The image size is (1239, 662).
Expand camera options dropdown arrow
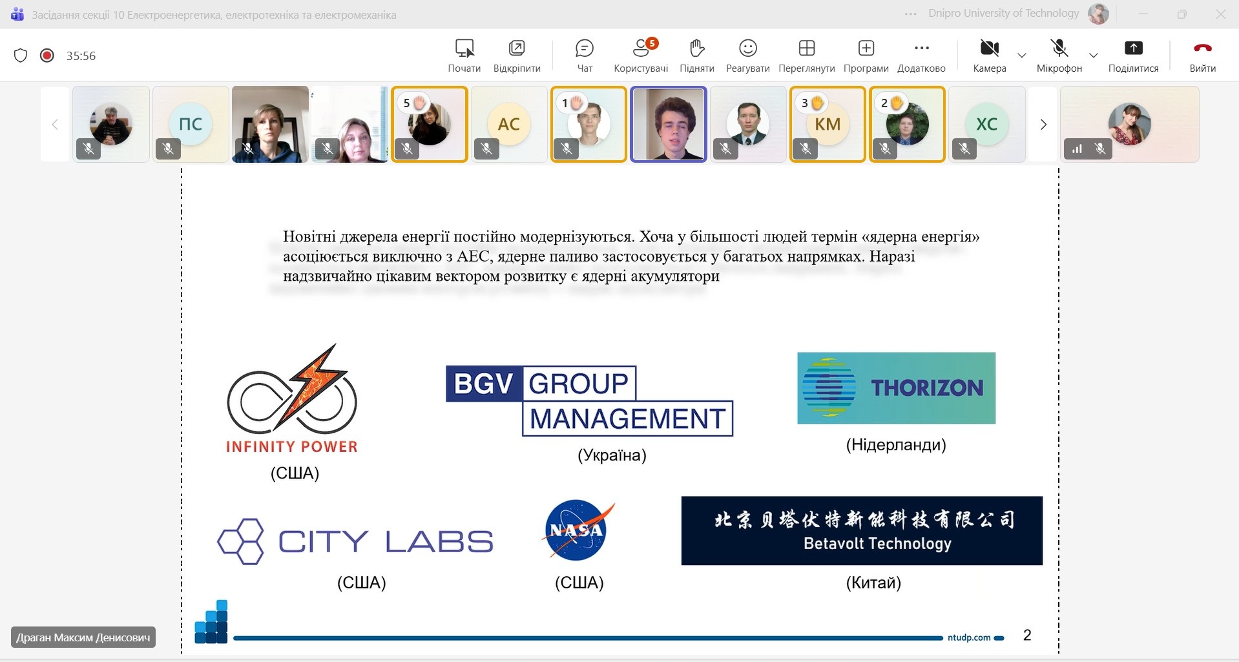(x=1022, y=56)
